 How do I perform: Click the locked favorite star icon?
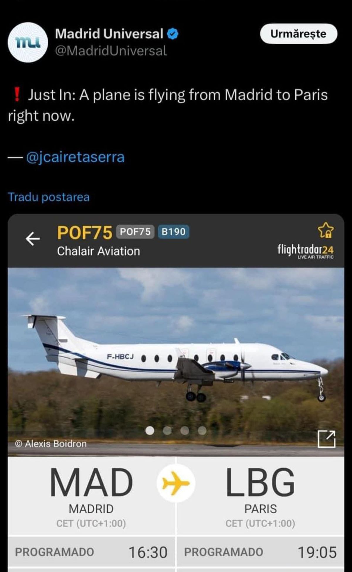(x=326, y=230)
